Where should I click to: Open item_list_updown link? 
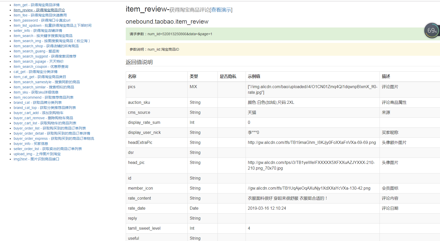coord(52,25)
